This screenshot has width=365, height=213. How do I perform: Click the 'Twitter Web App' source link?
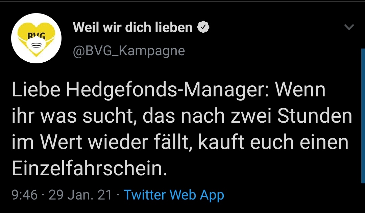click(174, 195)
